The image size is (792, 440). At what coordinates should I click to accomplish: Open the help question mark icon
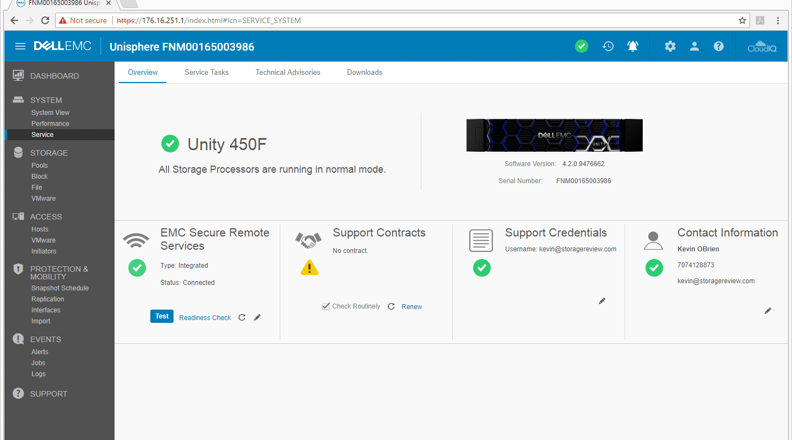pos(719,46)
